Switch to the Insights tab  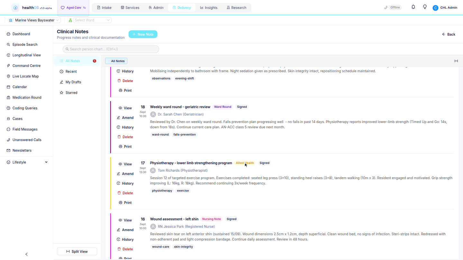pos(209,8)
